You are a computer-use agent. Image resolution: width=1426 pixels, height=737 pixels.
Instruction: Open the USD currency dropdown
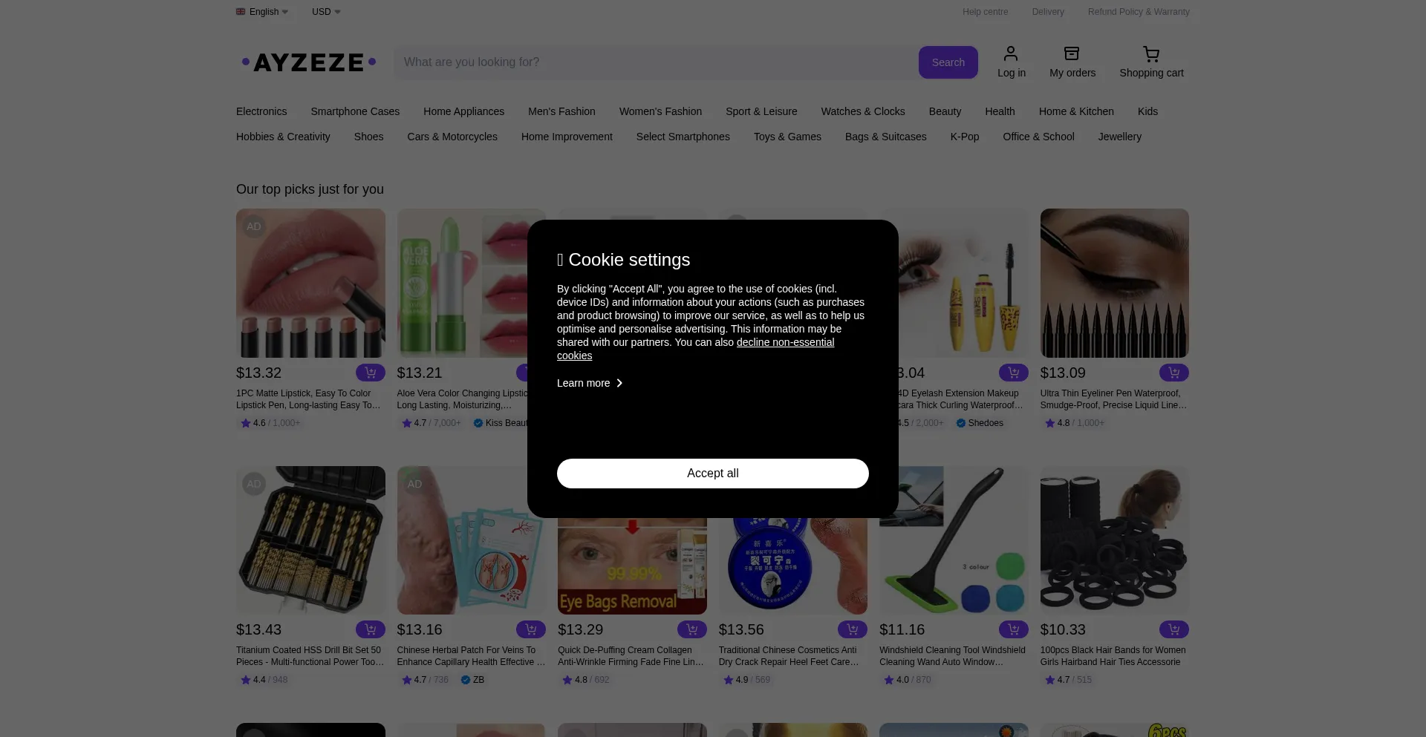(326, 12)
